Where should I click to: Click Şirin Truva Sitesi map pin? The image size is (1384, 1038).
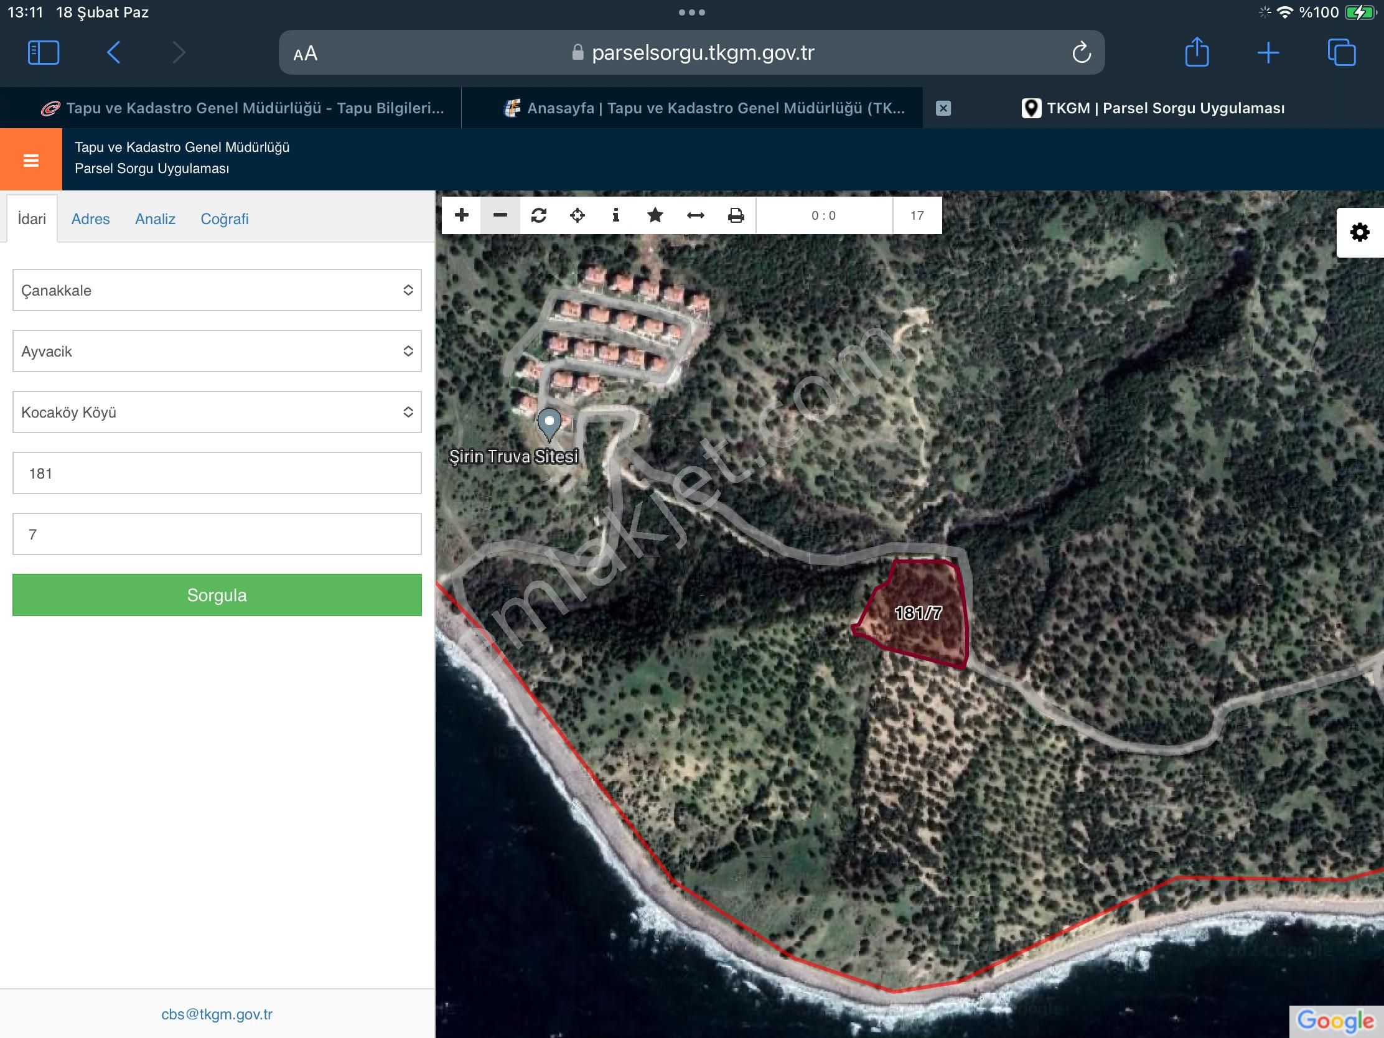549,424
